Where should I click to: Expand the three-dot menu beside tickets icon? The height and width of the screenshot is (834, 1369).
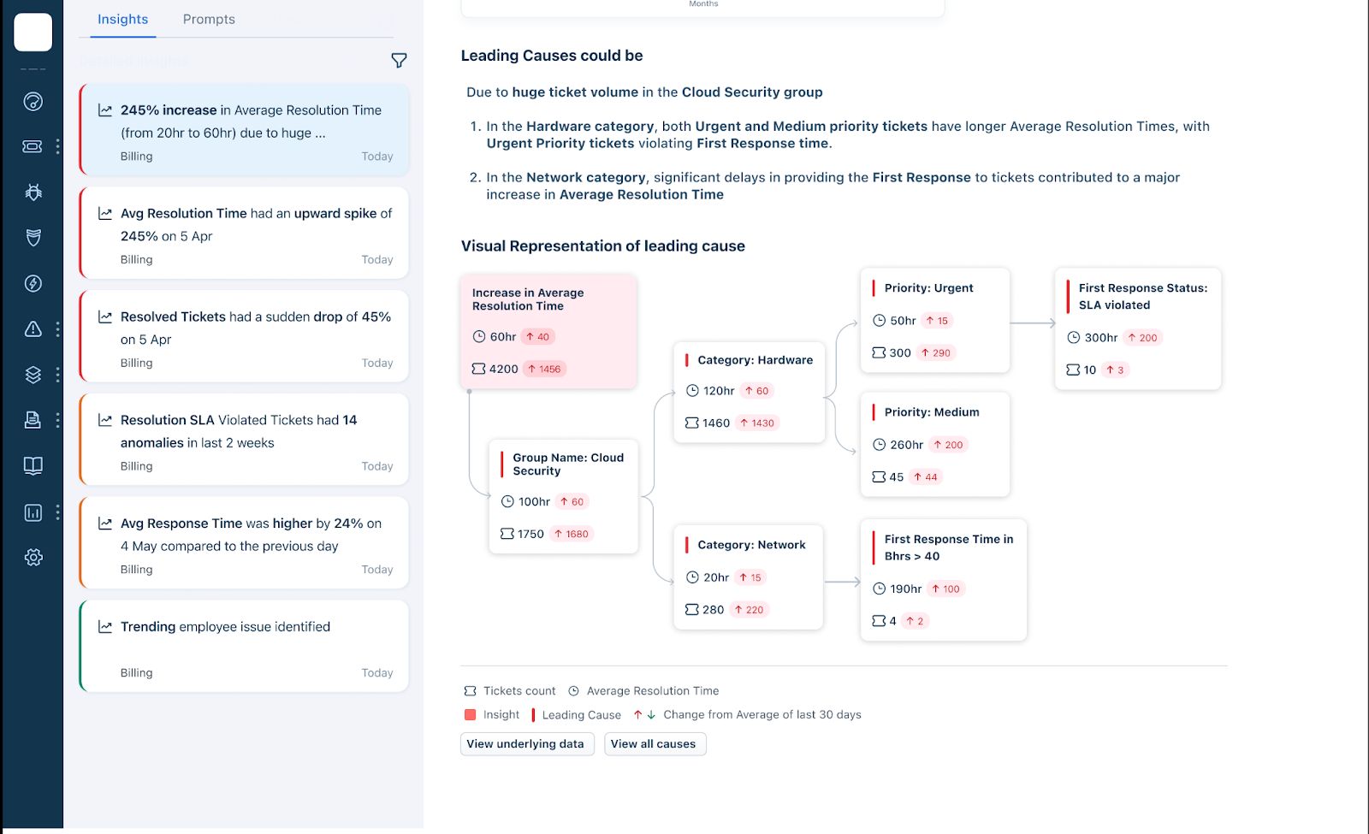coord(57,146)
